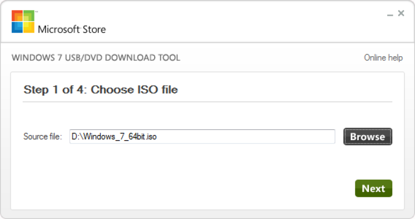
Task: Proceed with the green Next button
Action: pos(373,188)
